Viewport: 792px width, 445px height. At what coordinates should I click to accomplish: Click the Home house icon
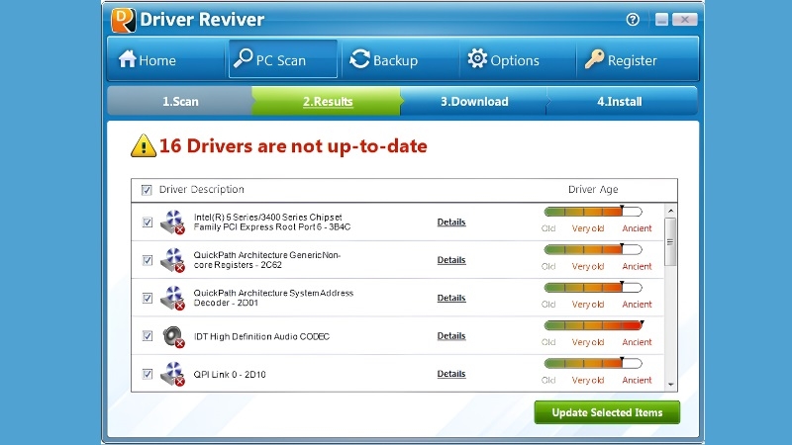[x=128, y=59]
